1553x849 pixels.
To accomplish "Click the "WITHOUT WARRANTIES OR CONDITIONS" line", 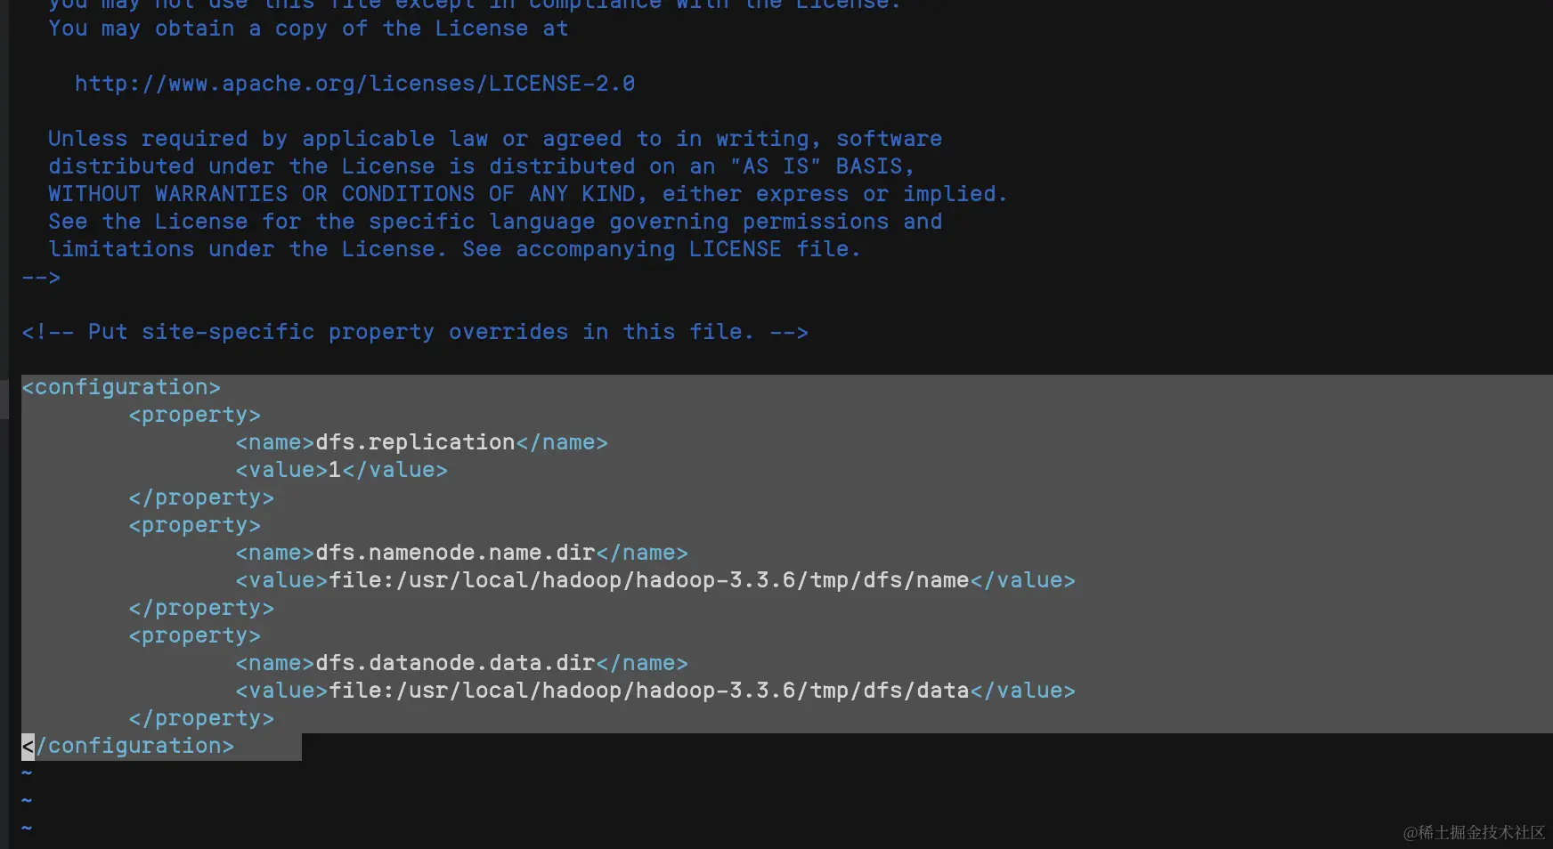I will [x=527, y=194].
